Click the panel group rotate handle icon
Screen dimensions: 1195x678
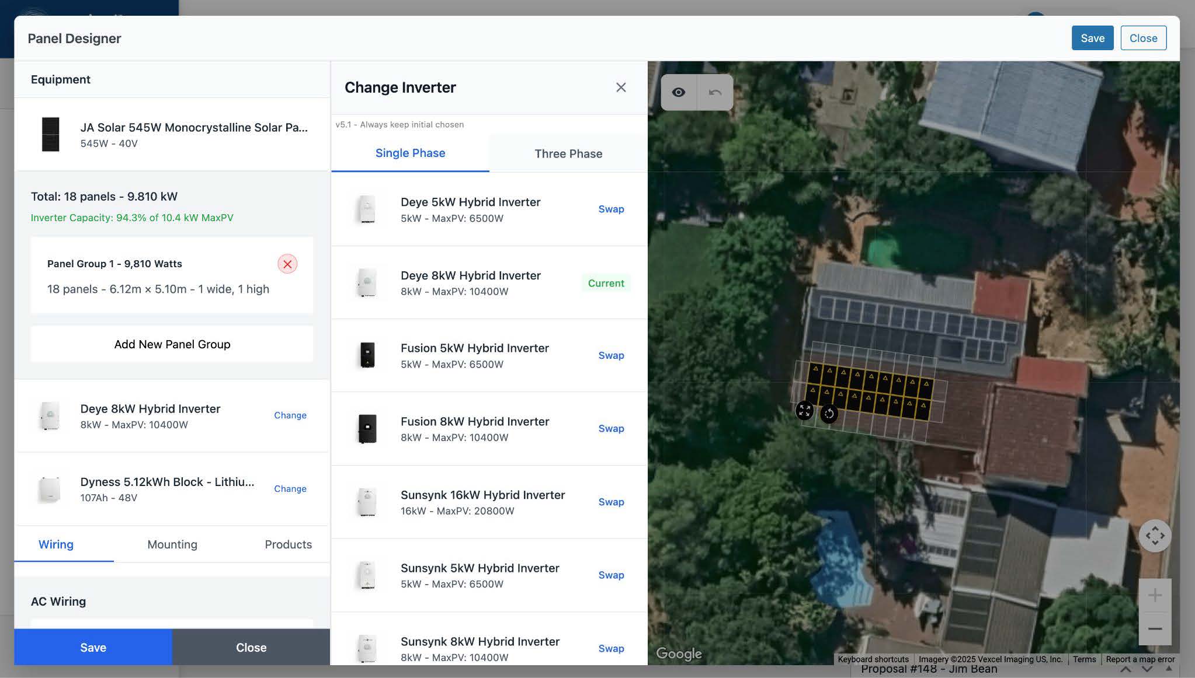(x=829, y=414)
